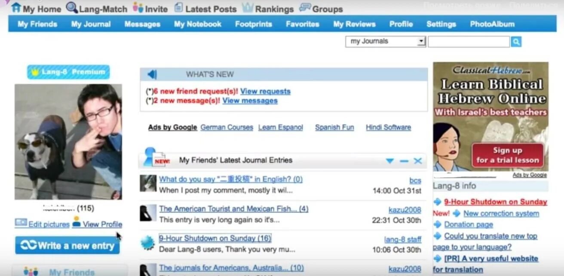Click Write a new entry button

[67, 245]
